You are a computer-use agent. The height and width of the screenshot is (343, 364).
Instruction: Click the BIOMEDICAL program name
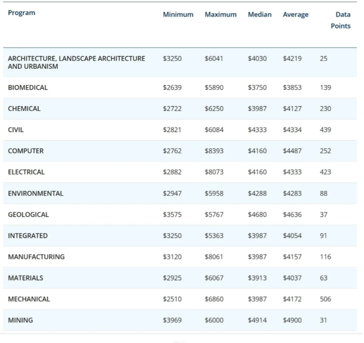click(27, 87)
